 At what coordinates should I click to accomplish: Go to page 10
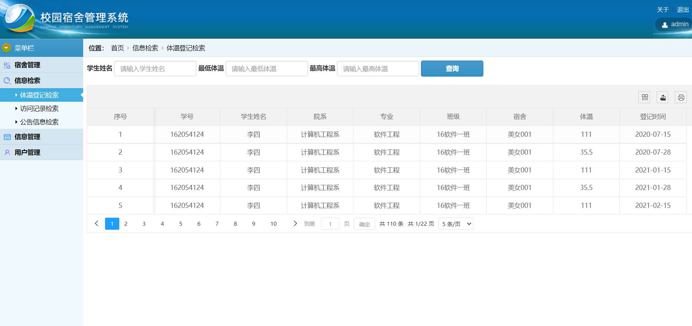pyautogui.click(x=274, y=224)
